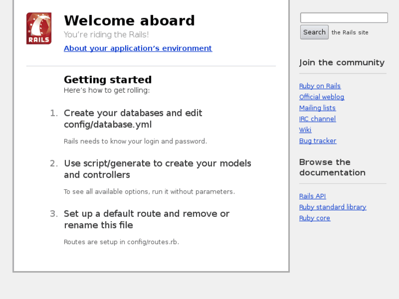Visit the Official weblog link
399x299 pixels.
(322, 97)
